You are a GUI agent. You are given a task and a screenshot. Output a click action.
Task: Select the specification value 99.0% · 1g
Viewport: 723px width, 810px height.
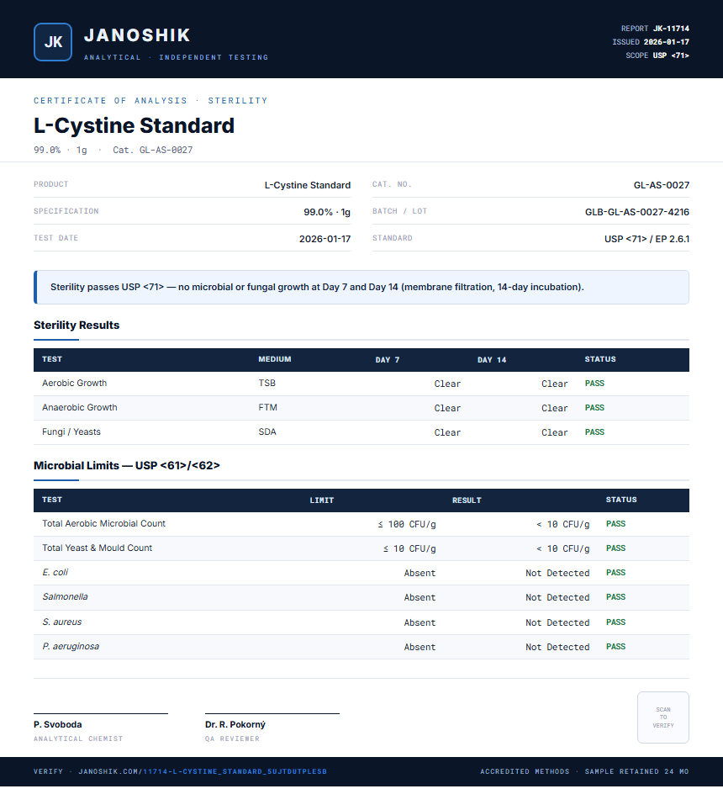tap(327, 212)
